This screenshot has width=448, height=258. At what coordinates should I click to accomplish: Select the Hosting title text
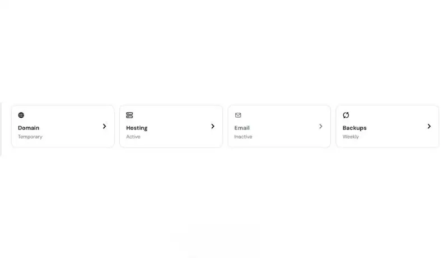[137, 128]
